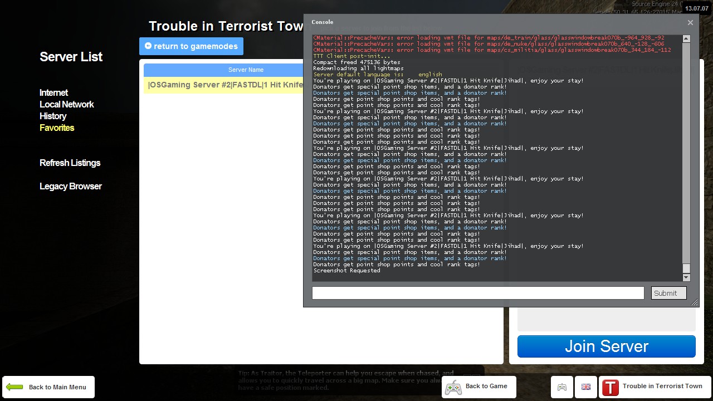The width and height of the screenshot is (713, 401).
Task: Click the gamepad icon beside Back to Game
Action: 453,387
